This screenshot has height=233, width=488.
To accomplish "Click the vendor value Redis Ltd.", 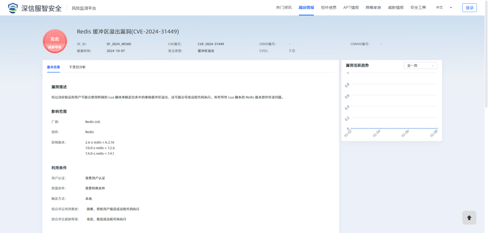I will click(x=93, y=122).
